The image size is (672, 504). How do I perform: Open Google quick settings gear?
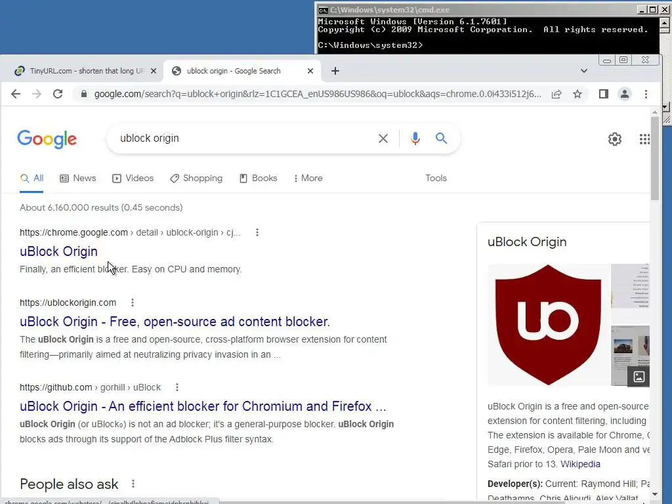coord(614,139)
